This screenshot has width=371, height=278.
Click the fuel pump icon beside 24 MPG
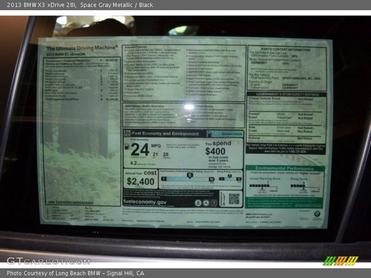point(127,147)
